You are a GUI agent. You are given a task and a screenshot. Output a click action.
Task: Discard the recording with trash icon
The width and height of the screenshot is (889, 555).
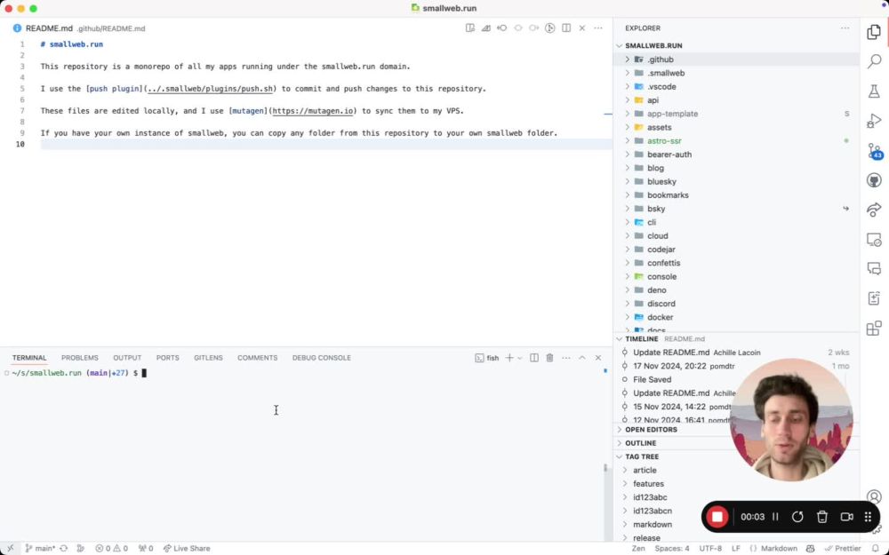pos(822,517)
